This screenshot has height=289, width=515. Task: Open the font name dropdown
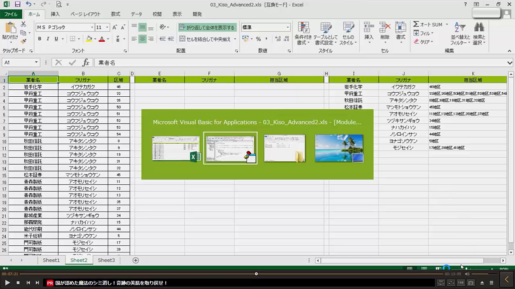click(92, 28)
